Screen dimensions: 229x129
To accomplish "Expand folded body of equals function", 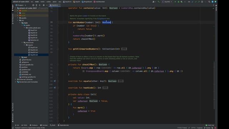I will click(x=121, y=81).
